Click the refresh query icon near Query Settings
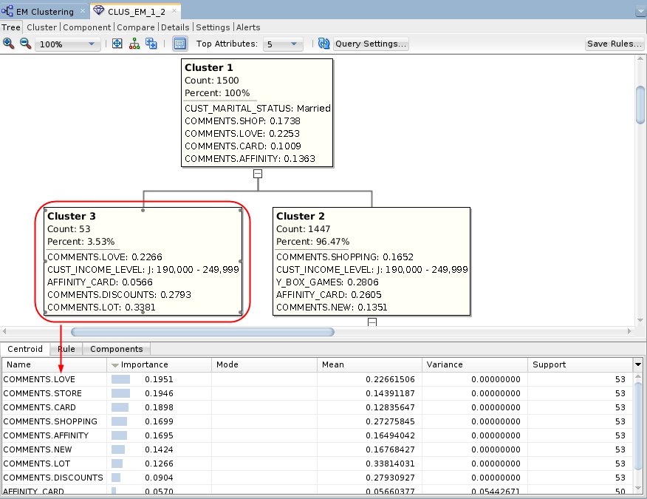The width and height of the screenshot is (647, 499). 323,44
